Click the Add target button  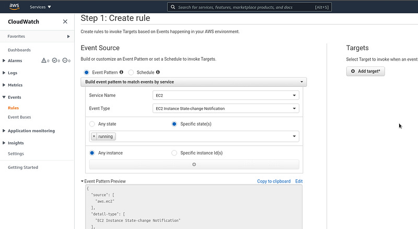[365, 71]
